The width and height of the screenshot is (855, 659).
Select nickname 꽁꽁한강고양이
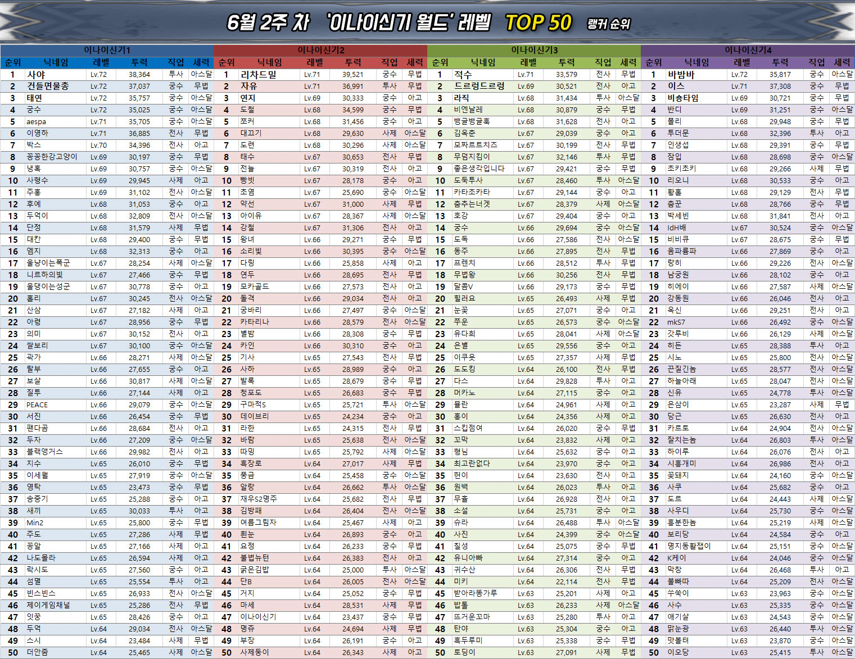(x=52, y=157)
